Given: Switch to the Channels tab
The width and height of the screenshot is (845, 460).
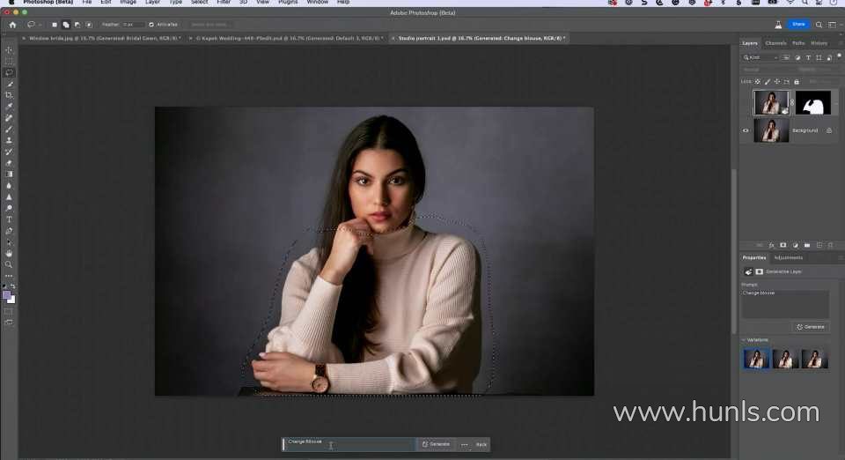Looking at the screenshot, I should click(x=775, y=43).
